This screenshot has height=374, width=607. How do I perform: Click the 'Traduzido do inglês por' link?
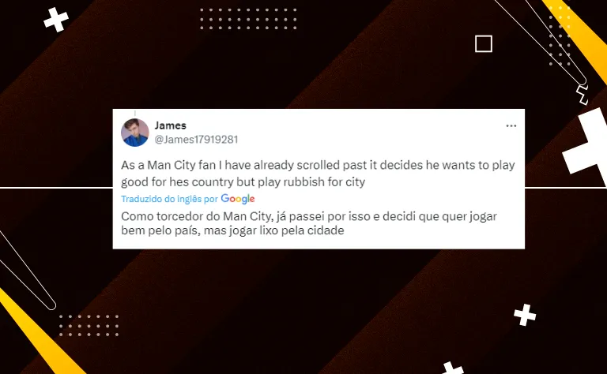170,199
